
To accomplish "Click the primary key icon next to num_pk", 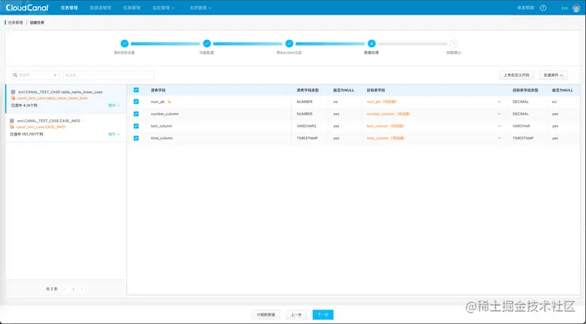I will 169,102.
